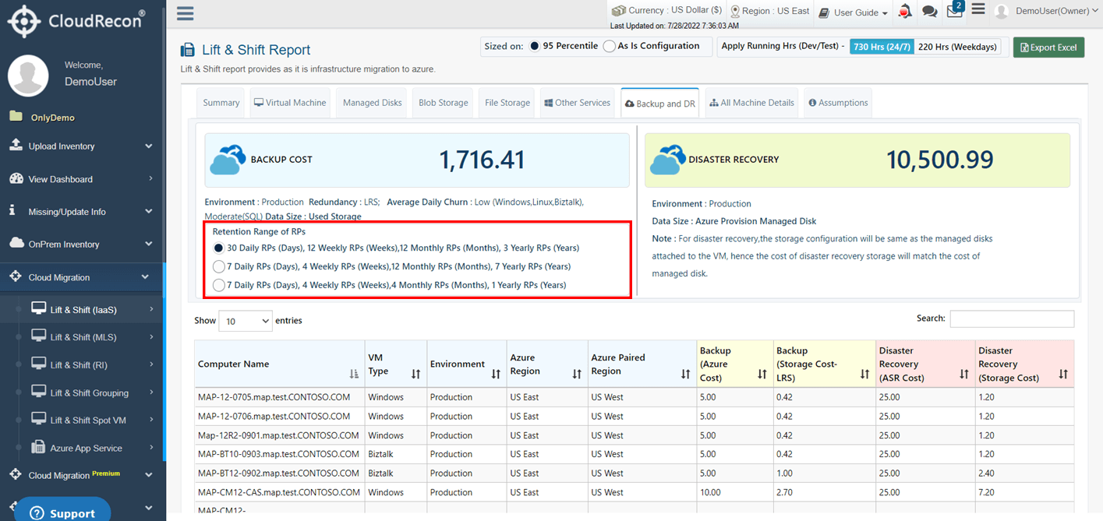Click the Export Excel button

coord(1048,48)
